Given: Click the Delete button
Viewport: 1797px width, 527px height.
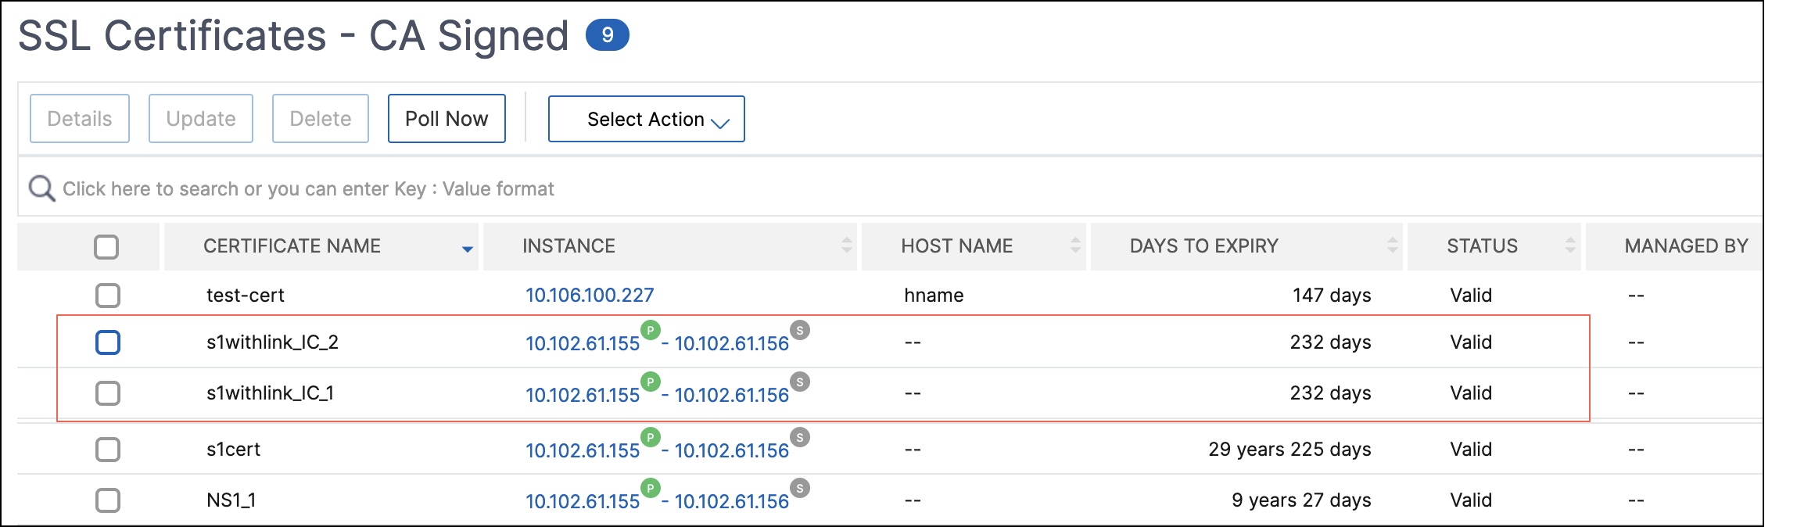Looking at the screenshot, I should click(321, 119).
